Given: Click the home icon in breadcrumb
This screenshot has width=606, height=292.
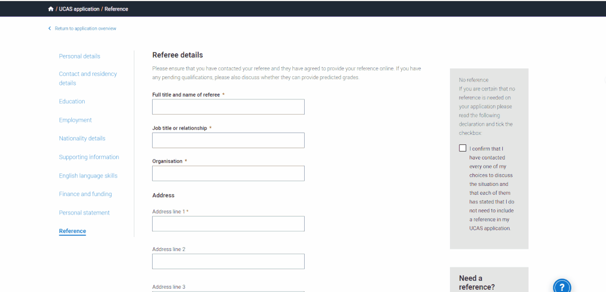Looking at the screenshot, I should pyautogui.click(x=51, y=9).
